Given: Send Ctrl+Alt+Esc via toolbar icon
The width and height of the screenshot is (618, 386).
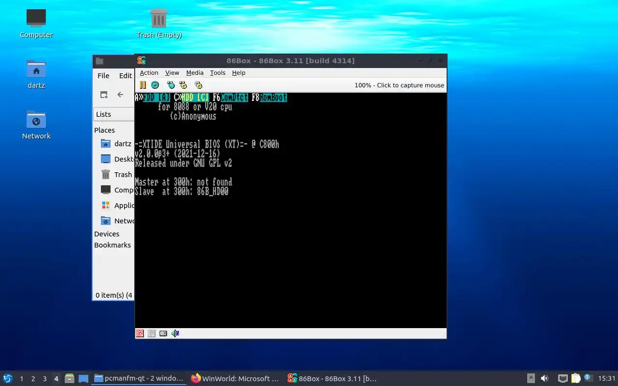Looking at the screenshot, I should [x=183, y=85].
